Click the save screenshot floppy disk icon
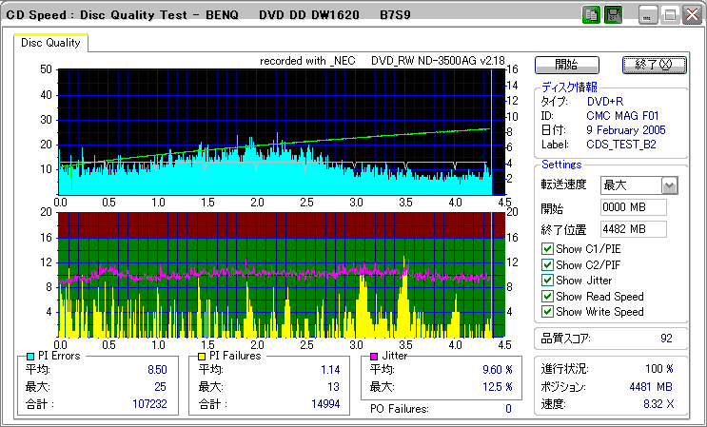 click(613, 15)
